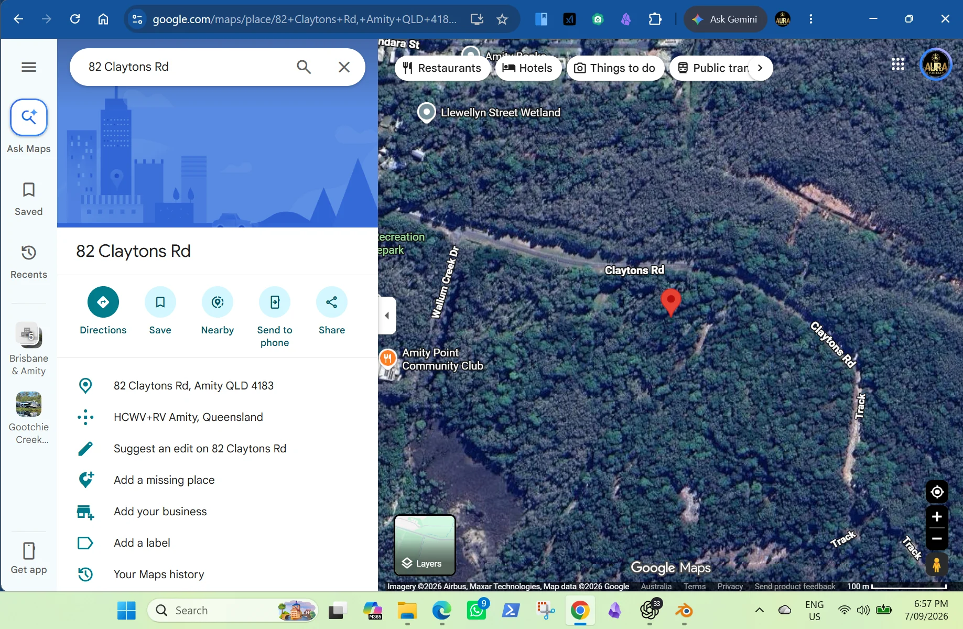This screenshot has width=963, height=629.
Task: Open Terms link
Action: [695, 587]
